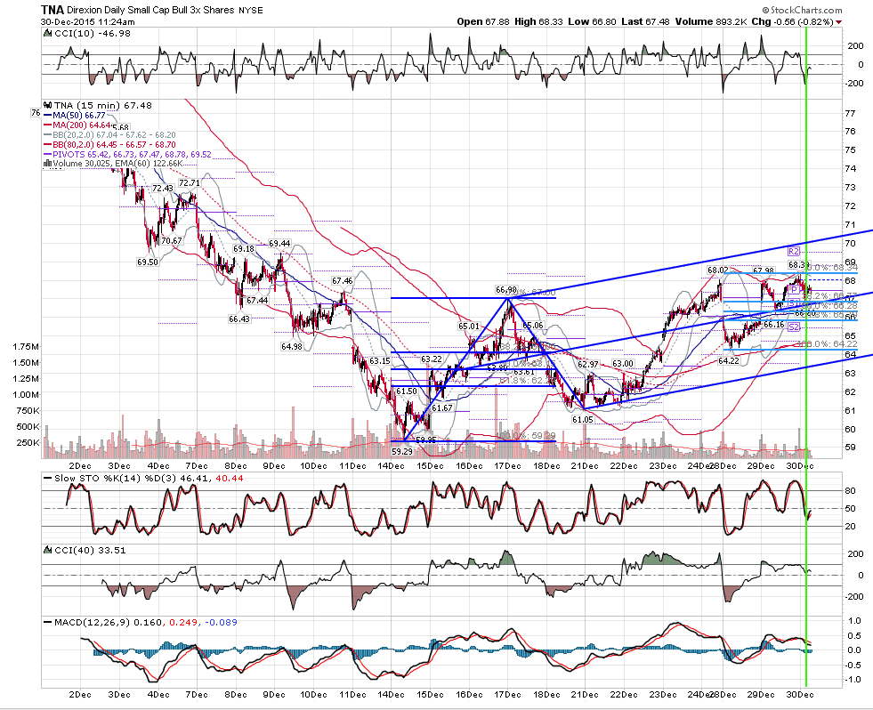Click the copyright symbol before StockCharts.com
873x710 pixels.
coord(765,10)
